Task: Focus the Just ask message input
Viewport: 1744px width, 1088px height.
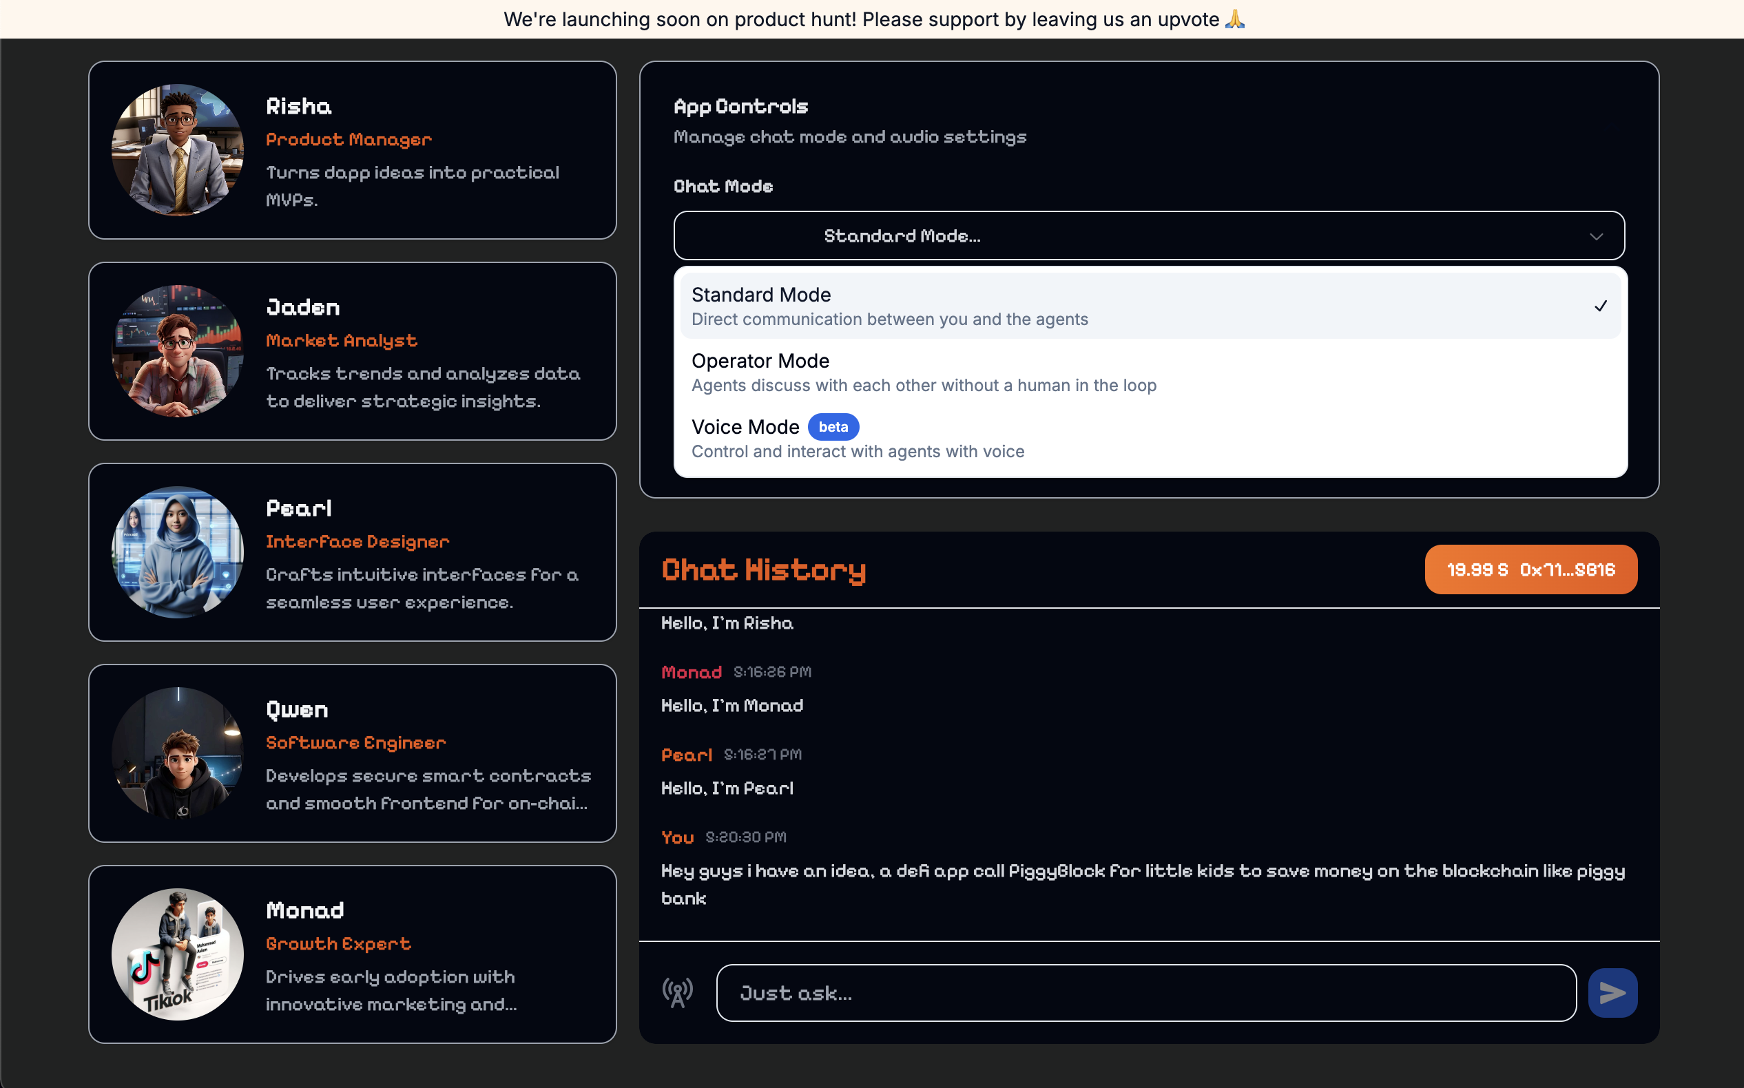Action: [x=1145, y=993]
